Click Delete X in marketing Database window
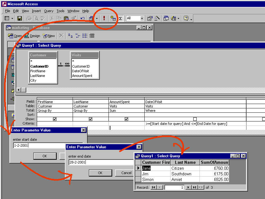This screenshot has height=199, width=265. (x=61, y=36)
